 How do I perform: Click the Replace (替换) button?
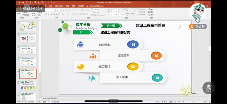(152, 12)
